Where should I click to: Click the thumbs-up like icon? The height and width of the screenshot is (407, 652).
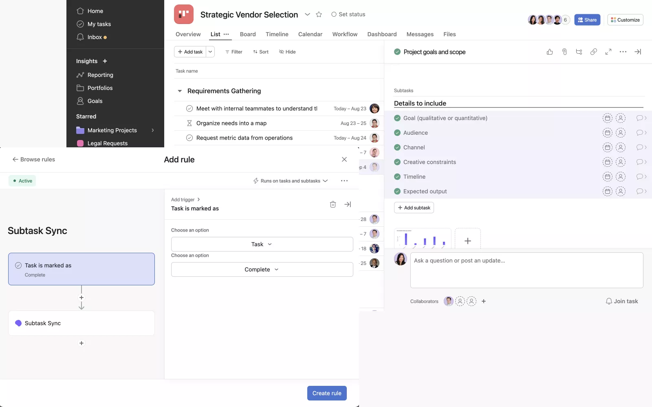(x=550, y=52)
